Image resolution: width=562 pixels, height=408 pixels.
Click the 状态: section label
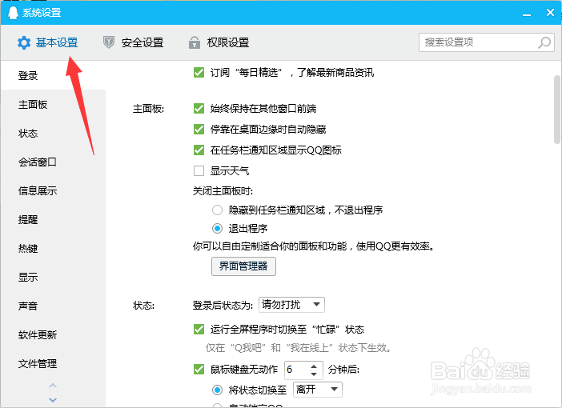click(143, 306)
